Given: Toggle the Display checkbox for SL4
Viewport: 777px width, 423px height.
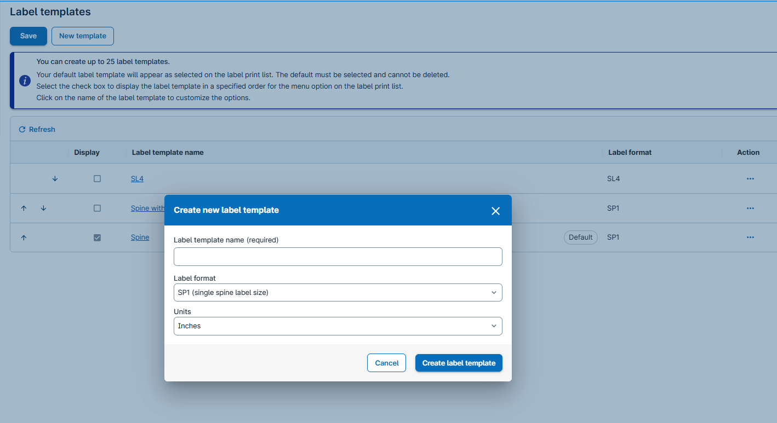Looking at the screenshot, I should [x=97, y=178].
